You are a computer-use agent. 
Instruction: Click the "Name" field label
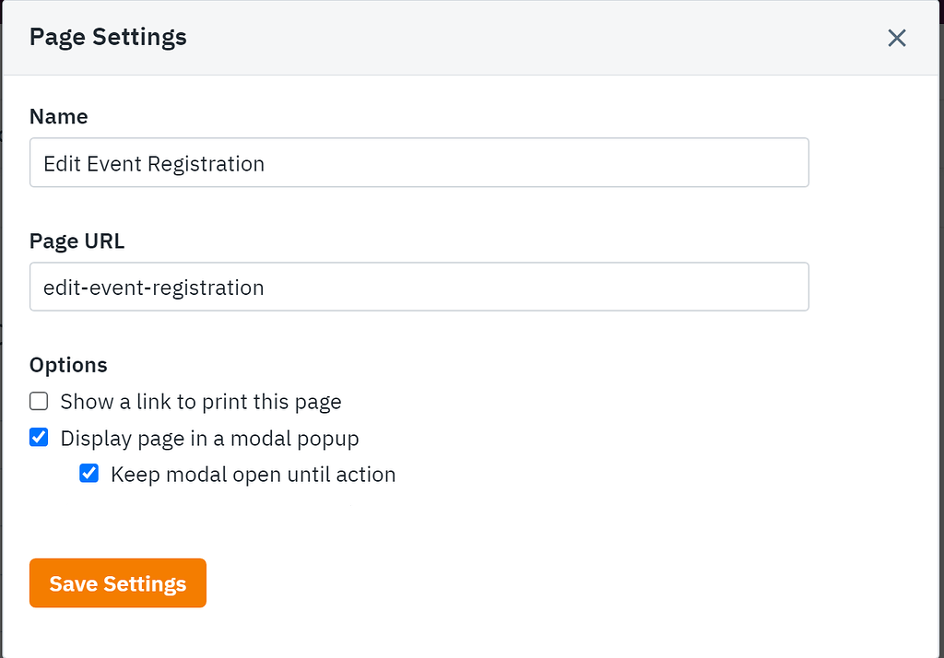click(x=59, y=117)
